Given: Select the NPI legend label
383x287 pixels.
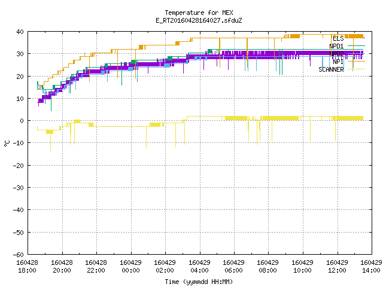Looking at the screenshot, I should coord(338,62).
